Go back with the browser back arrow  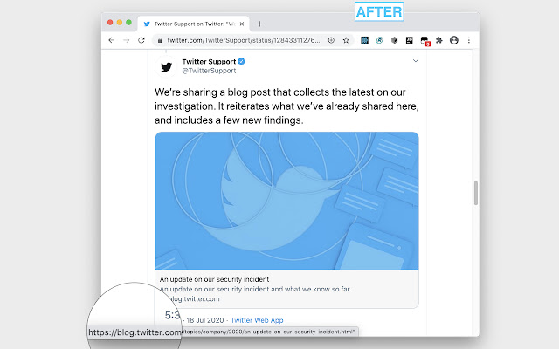[x=112, y=40]
